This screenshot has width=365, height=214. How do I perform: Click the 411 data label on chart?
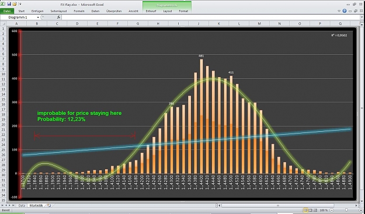point(231,72)
